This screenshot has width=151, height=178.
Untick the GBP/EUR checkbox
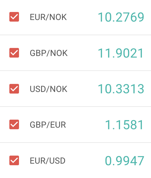(x=14, y=124)
